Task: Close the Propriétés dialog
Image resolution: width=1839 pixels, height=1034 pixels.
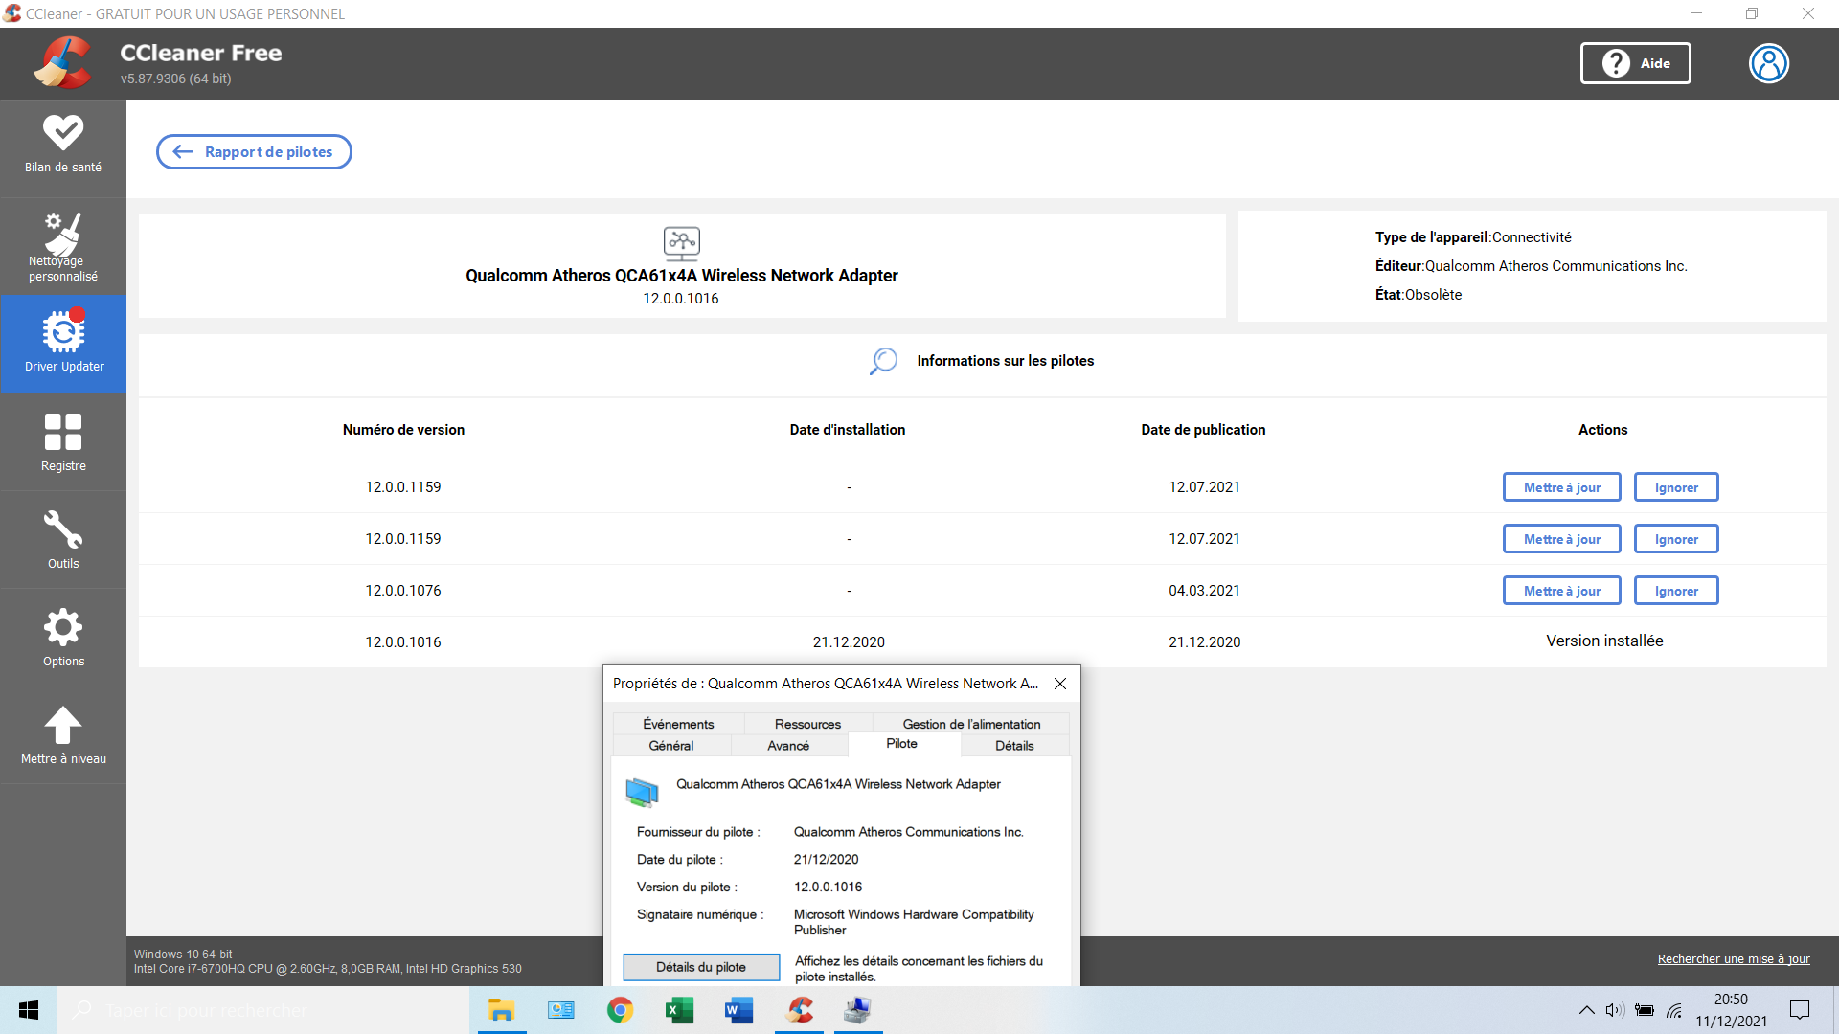Action: point(1060,684)
